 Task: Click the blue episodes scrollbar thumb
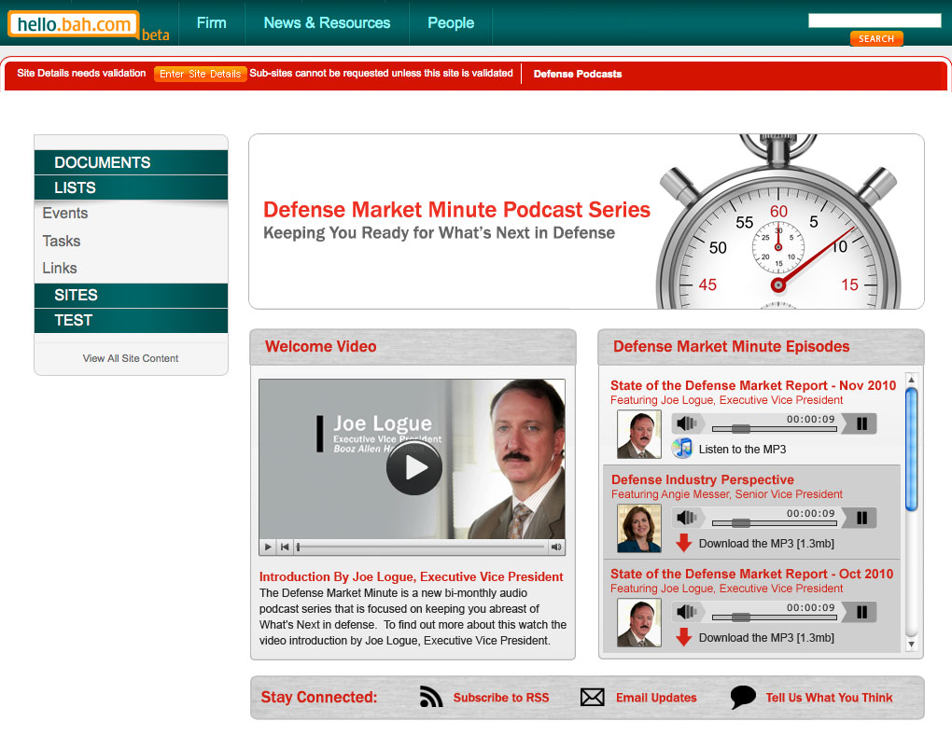[x=911, y=450]
